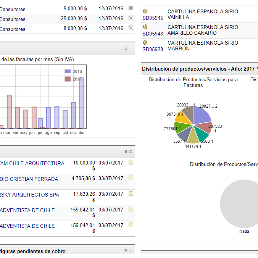Click 03/07/2017 date in TAM CHILE row
The width and height of the screenshot is (258, 258).
pos(111,163)
